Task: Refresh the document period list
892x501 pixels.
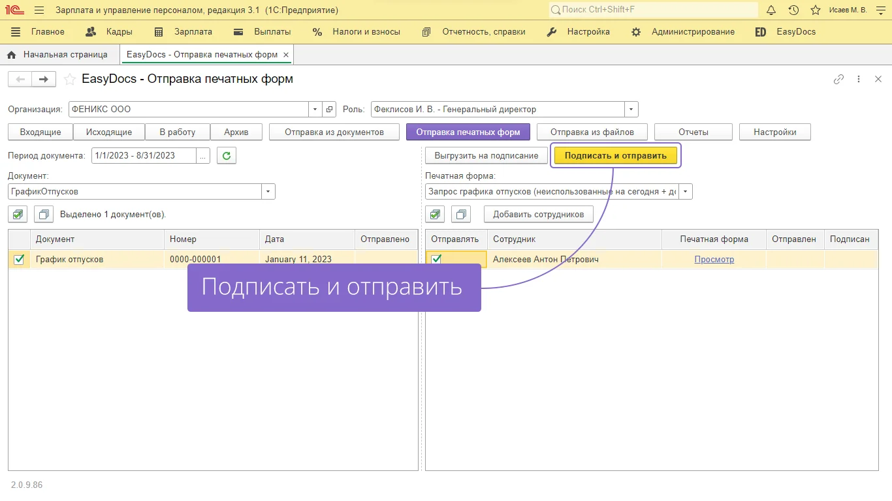Action: coord(226,155)
